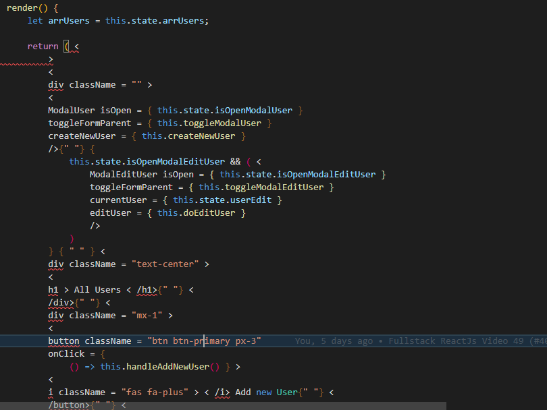Click the 'render()' method name

click(x=27, y=7)
